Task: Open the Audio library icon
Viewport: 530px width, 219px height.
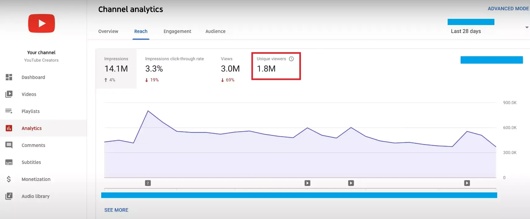Action: [9, 196]
